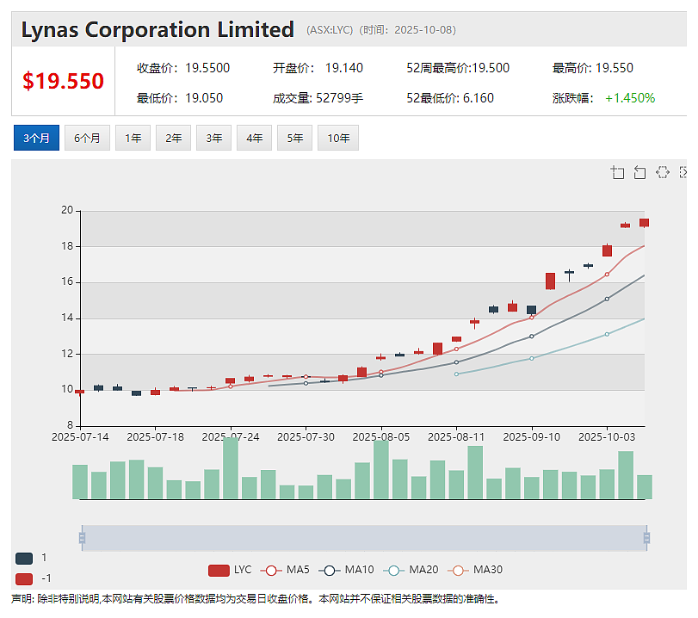The image size is (698, 618).
Task: Click the 最高价: 19.550 value
Action: pos(592,68)
